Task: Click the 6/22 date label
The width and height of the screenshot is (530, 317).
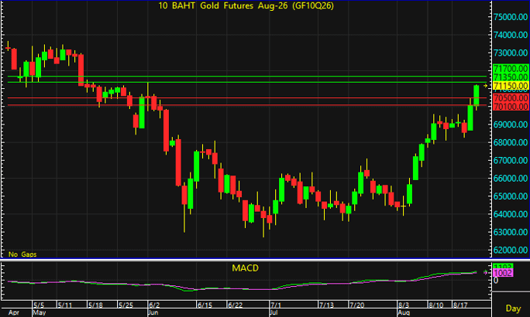Action: coord(235,305)
